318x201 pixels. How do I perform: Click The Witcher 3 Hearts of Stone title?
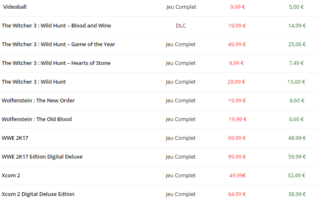(56, 63)
